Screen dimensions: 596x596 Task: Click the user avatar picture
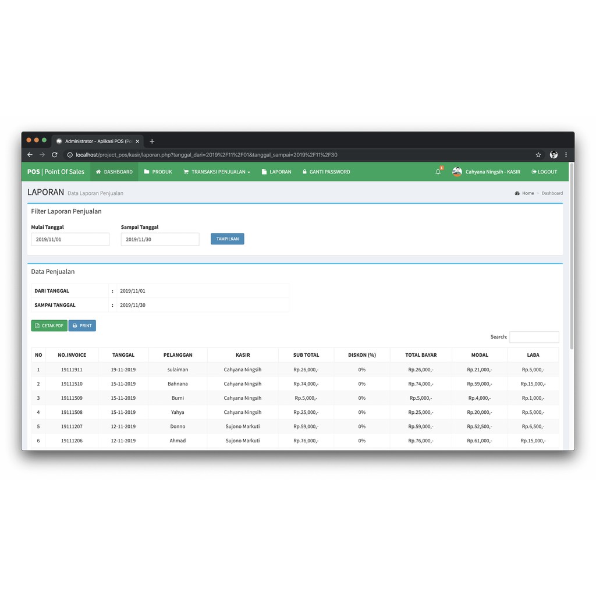pos(457,172)
